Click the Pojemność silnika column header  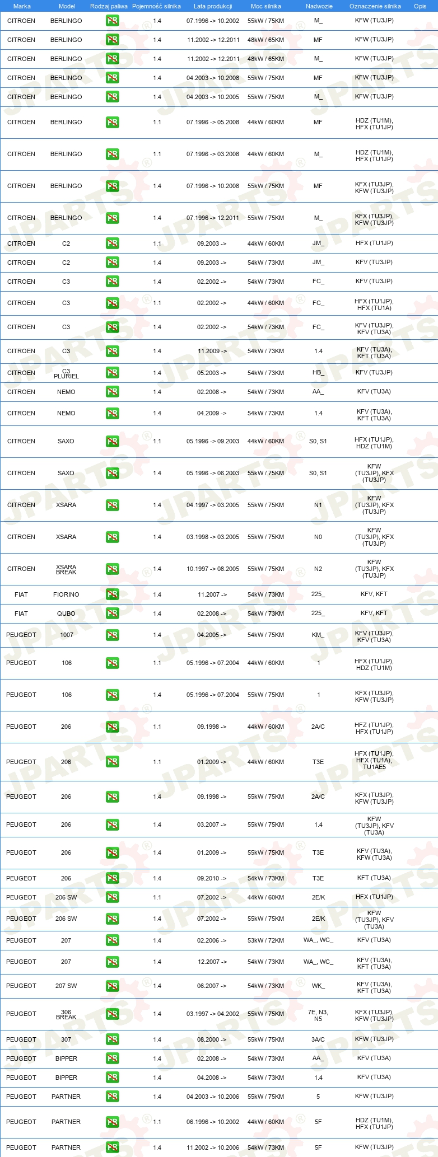click(156, 6)
